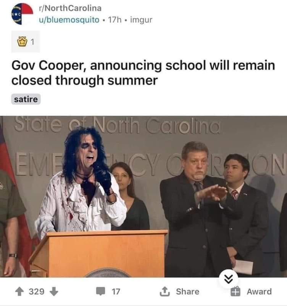The height and width of the screenshot is (306, 287).
Task: Click the Share label
Action: coord(187,291)
